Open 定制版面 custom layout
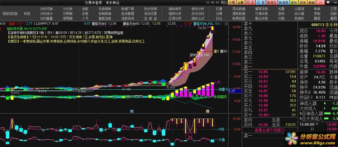Image resolution: width=338 pixels, height=147 pixels. [x=105, y=14]
